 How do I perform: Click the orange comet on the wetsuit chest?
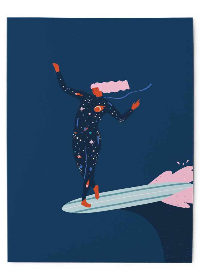(x=98, y=109)
